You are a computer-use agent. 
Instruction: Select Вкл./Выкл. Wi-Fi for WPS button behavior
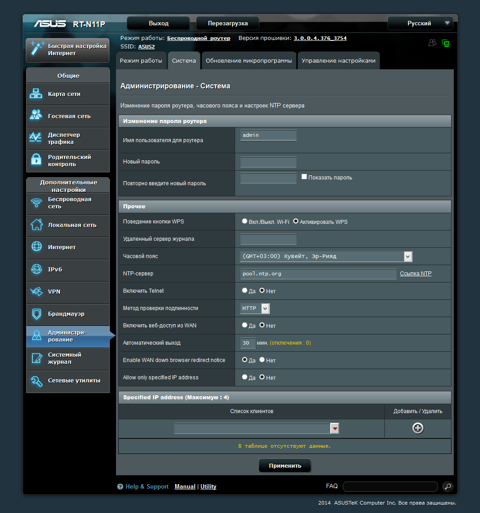(x=244, y=221)
